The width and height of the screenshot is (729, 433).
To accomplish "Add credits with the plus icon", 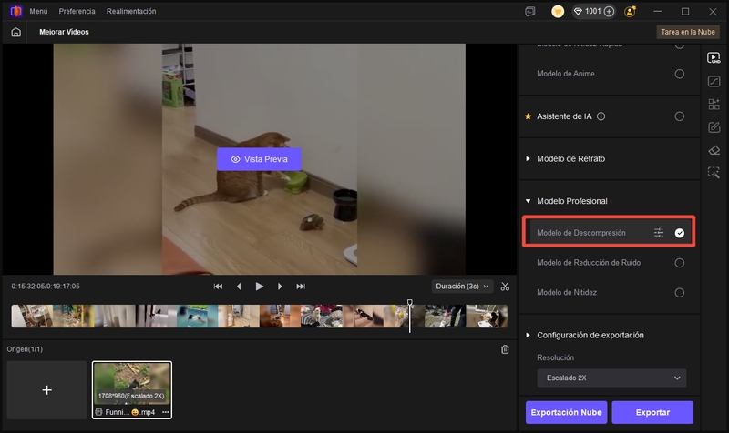I will [x=609, y=11].
